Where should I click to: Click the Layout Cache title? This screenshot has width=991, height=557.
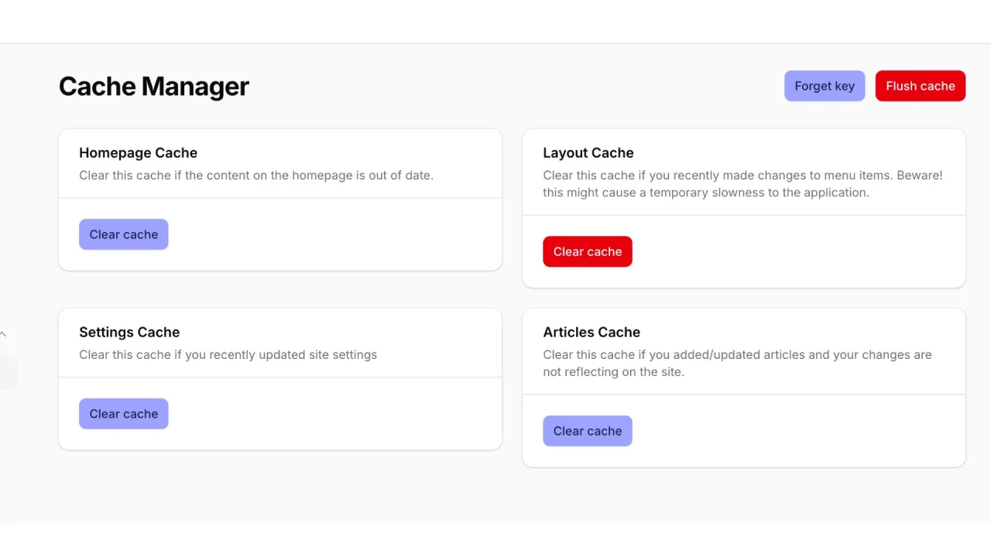tap(588, 152)
